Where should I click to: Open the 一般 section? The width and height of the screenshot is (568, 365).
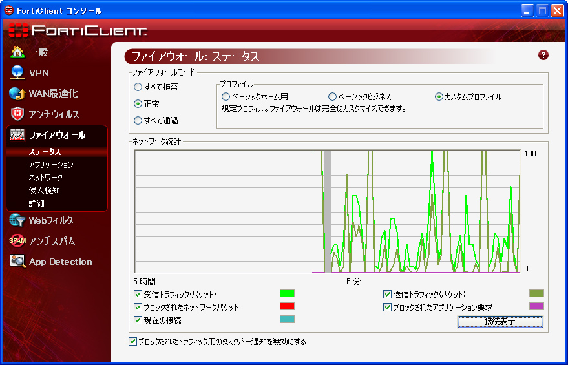tap(38, 52)
